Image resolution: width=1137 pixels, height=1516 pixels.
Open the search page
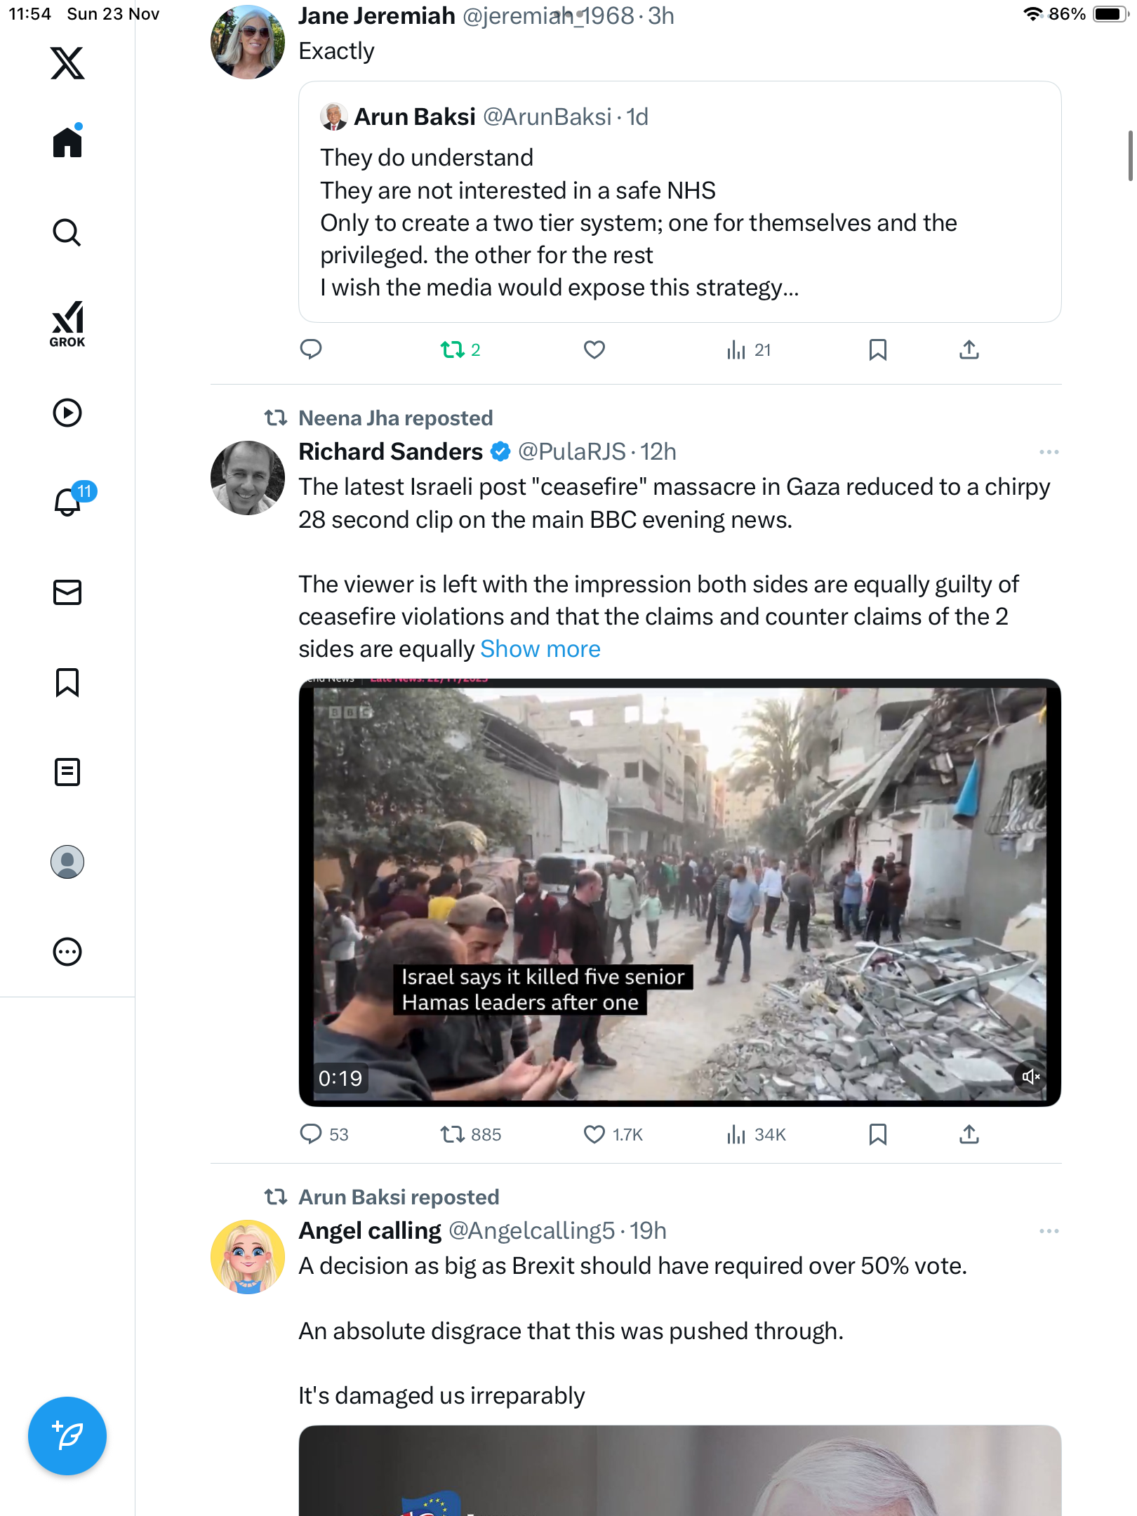click(x=67, y=232)
